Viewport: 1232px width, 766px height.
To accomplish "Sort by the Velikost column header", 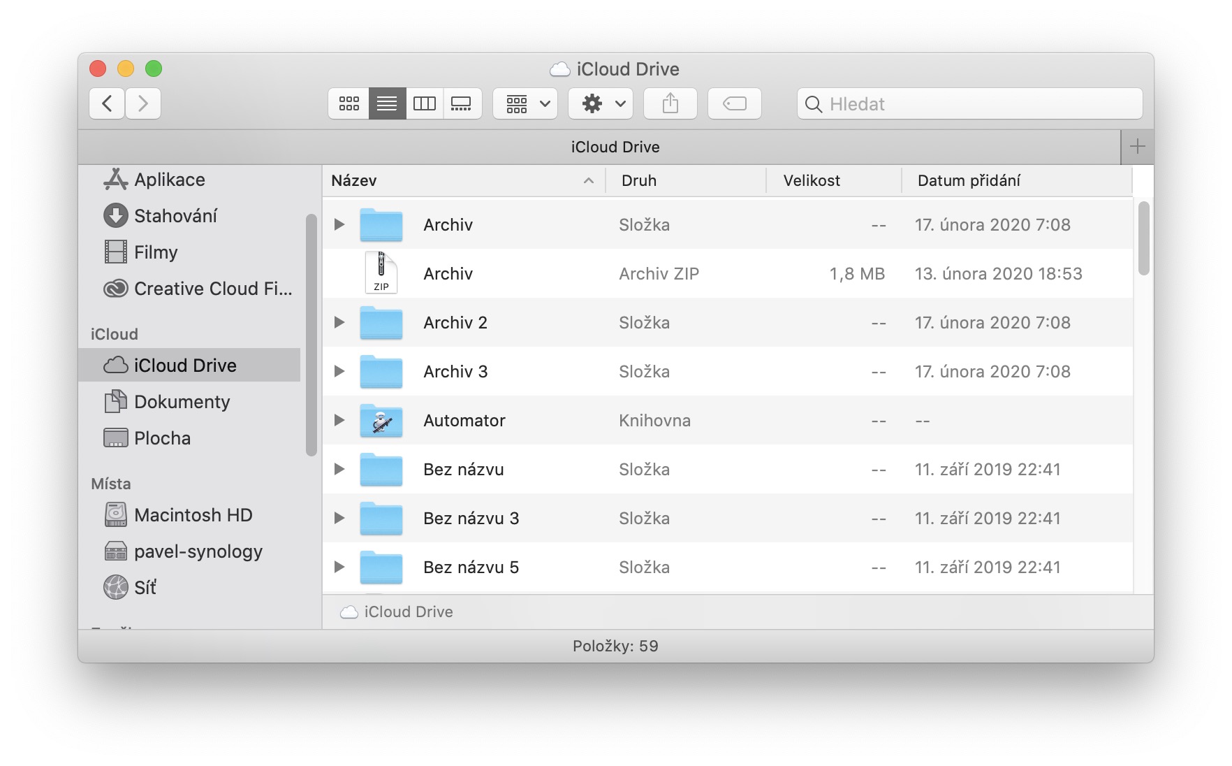I will [x=834, y=180].
